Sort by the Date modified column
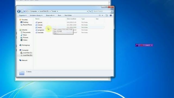The height and width of the screenshot is (98, 174). click(x=71, y=19)
